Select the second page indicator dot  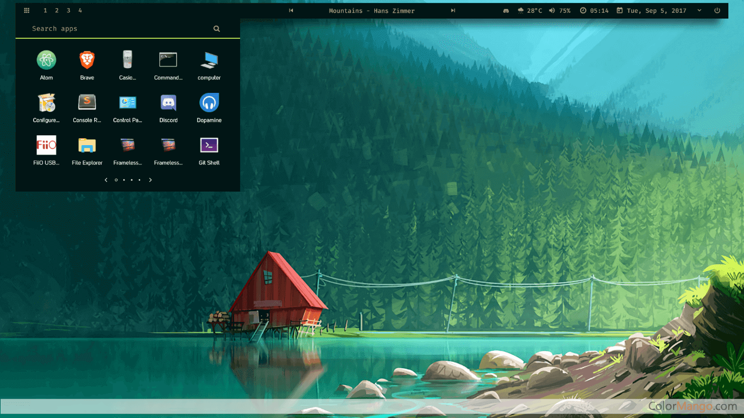(124, 180)
